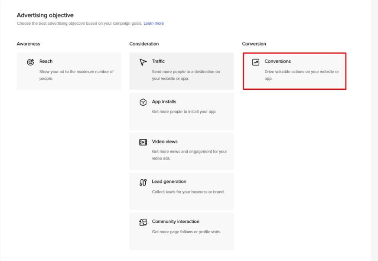
Task: Click the Traffic cursor arrow icon
Action: point(143,62)
